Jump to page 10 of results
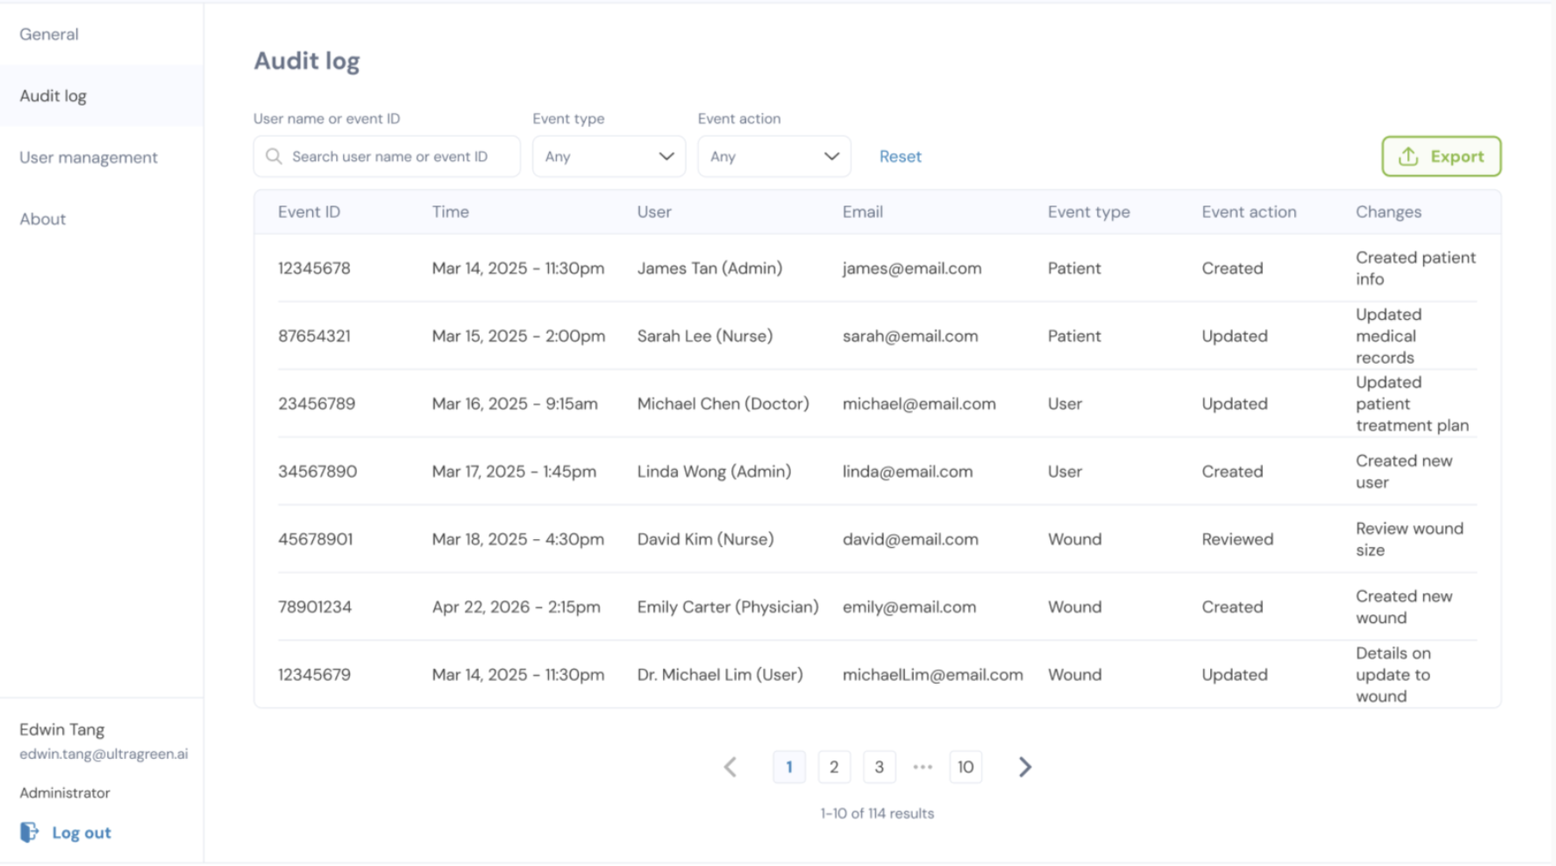The width and height of the screenshot is (1556, 866). [966, 767]
